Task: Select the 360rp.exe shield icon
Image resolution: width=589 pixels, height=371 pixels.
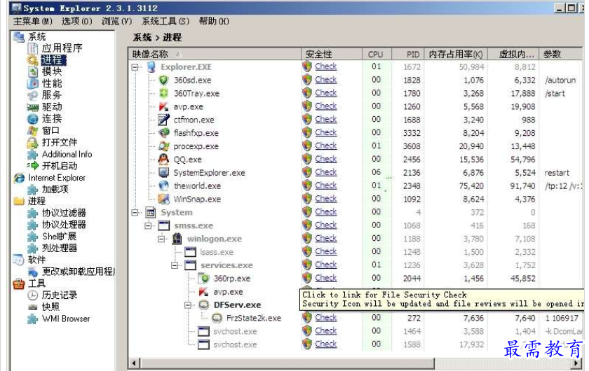Action: click(x=205, y=279)
